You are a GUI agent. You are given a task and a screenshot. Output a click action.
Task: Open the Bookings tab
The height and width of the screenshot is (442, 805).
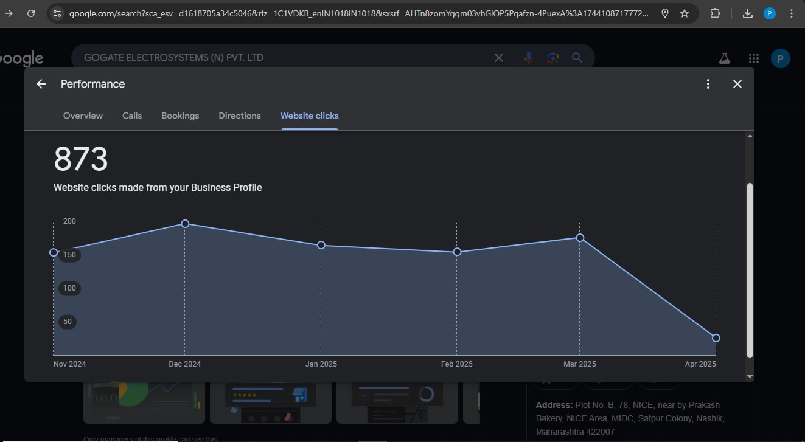point(180,116)
